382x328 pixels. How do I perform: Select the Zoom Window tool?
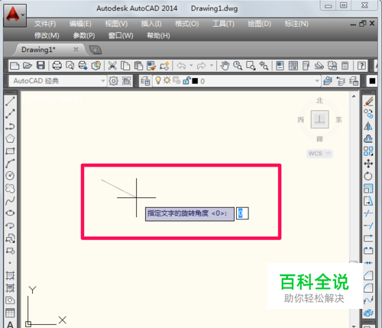pos(251,66)
